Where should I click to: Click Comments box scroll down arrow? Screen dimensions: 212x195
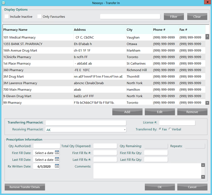(203, 177)
